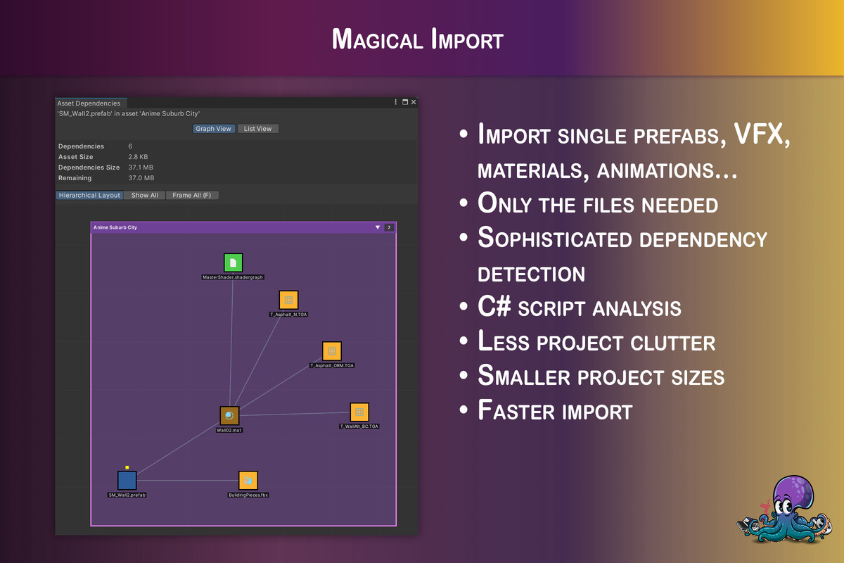The width and height of the screenshot is (844, 563).
Task: Collapse the Anime Suburb City group via its arrow
Action: (x=378, y=227)
